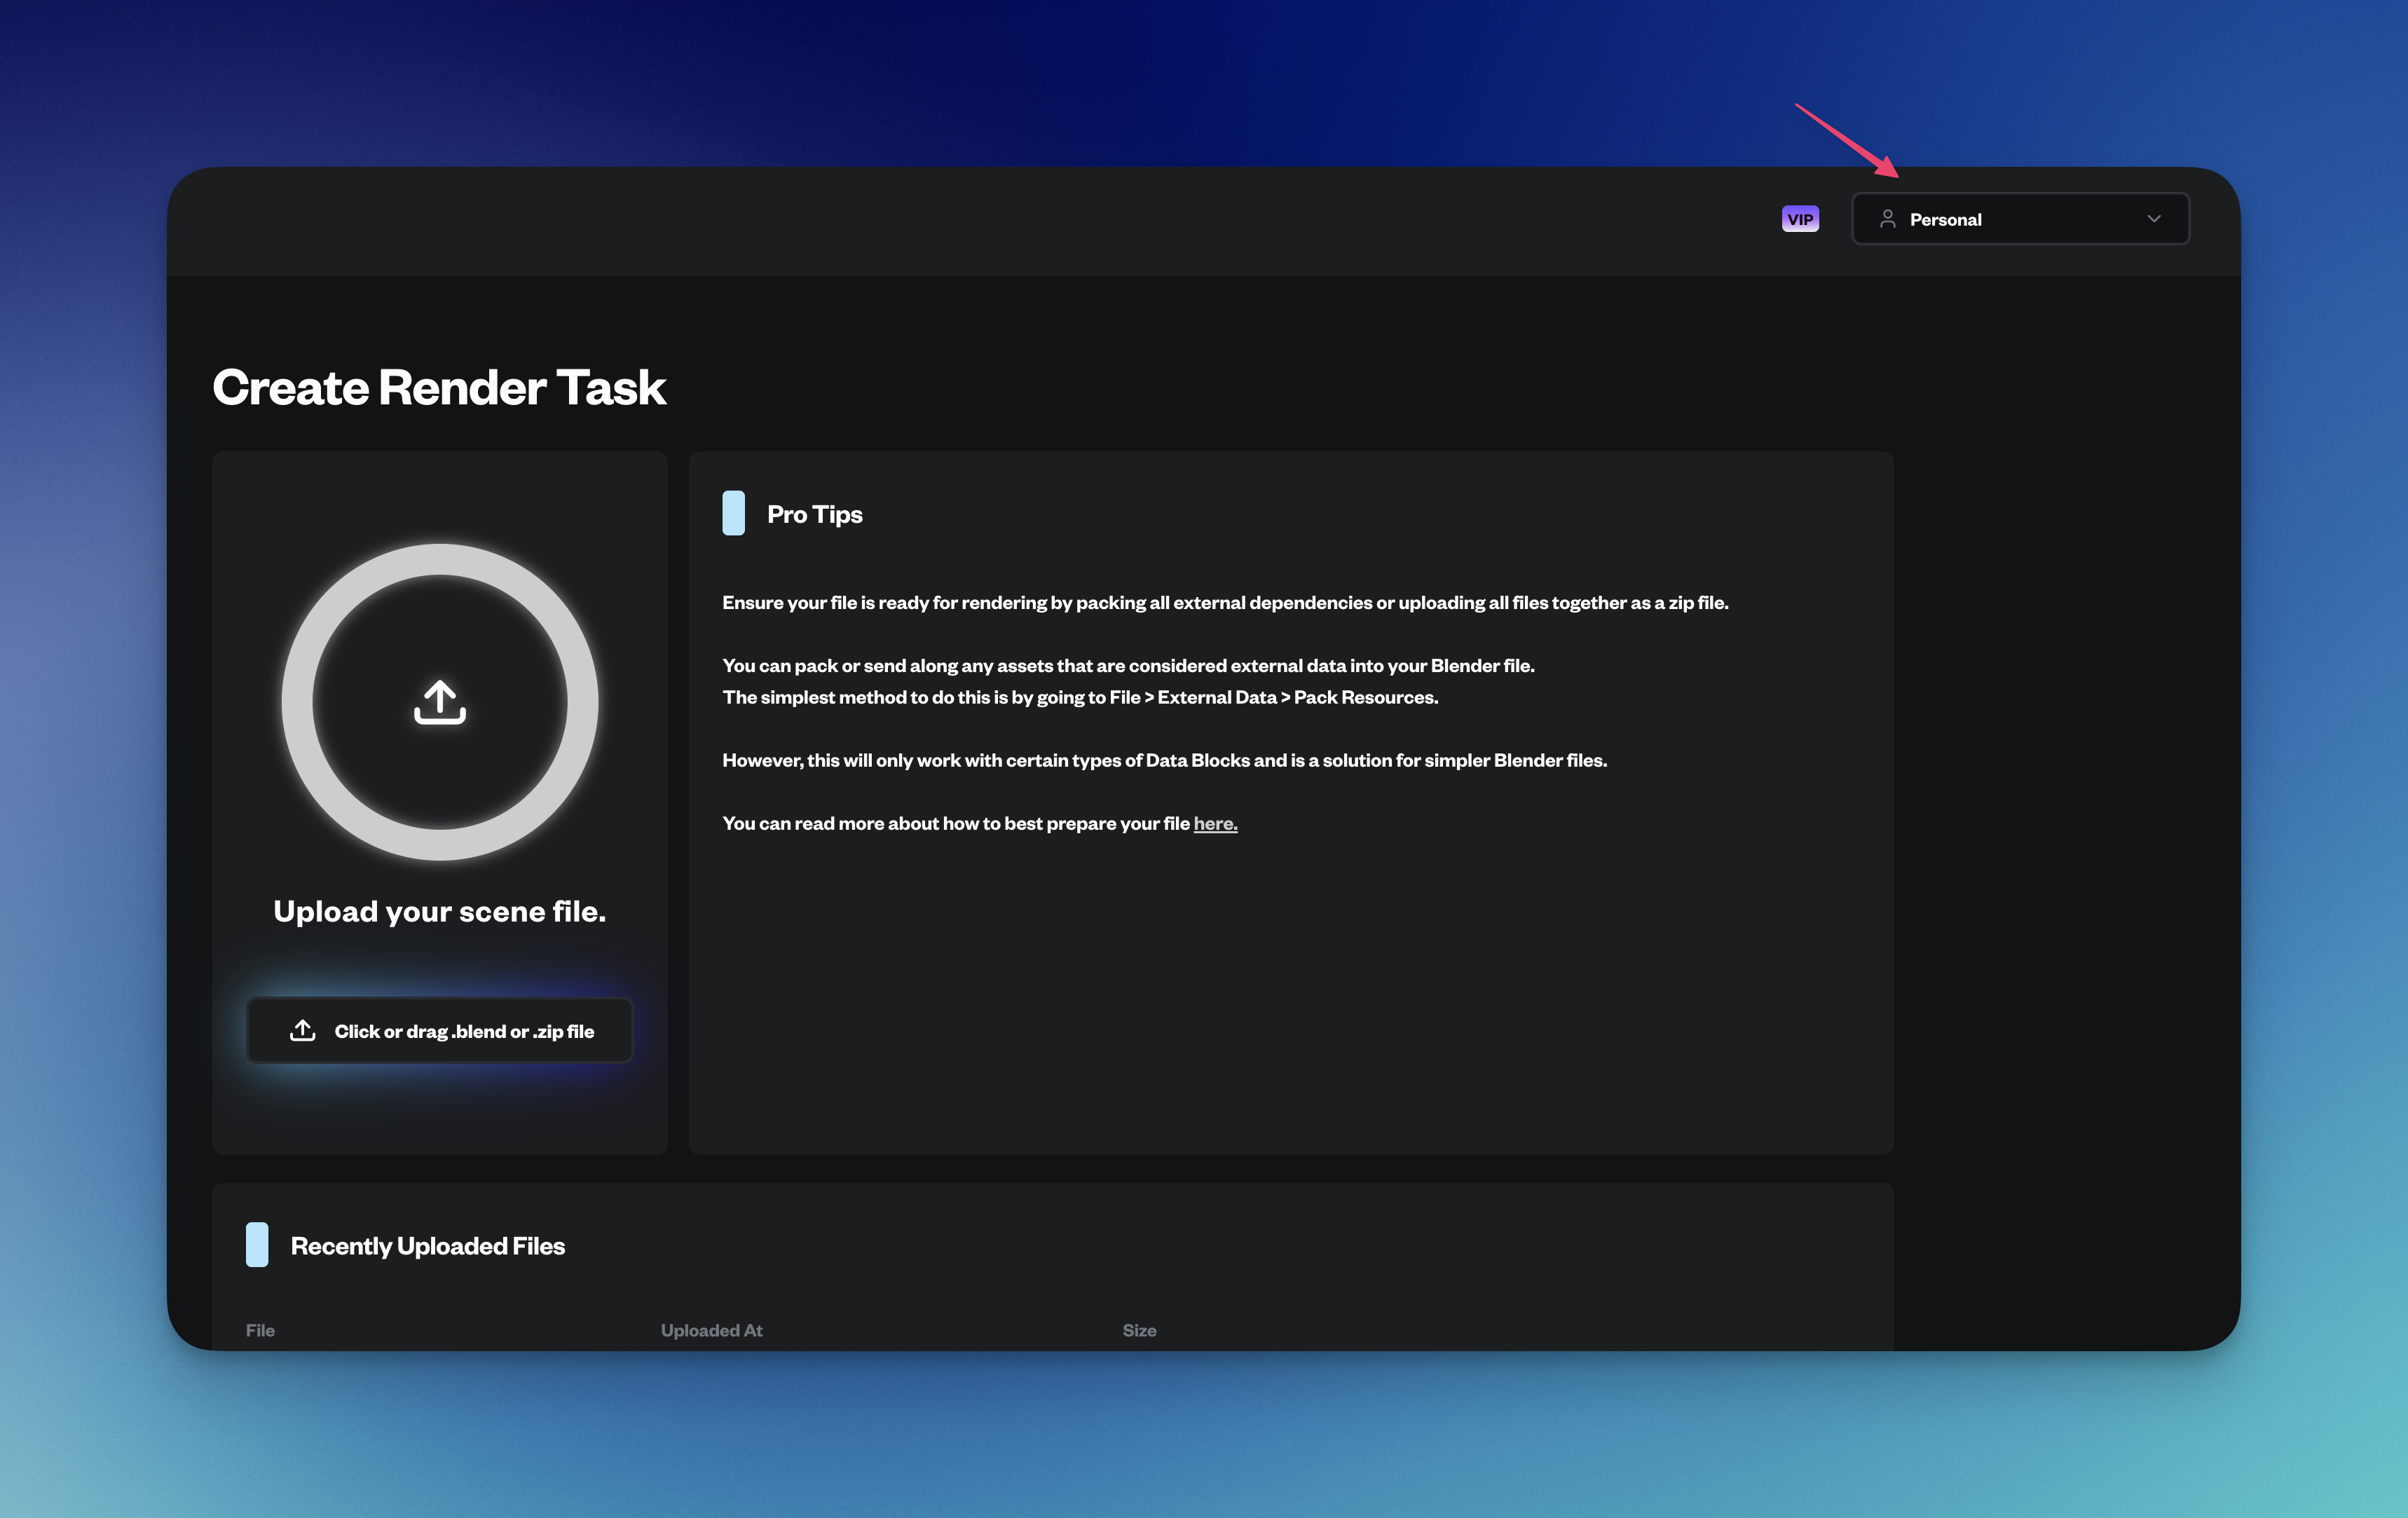The width and height of the screenshot is (2408, 1518).
Task: Sort by the File column header
Action: coord(260,1330)
